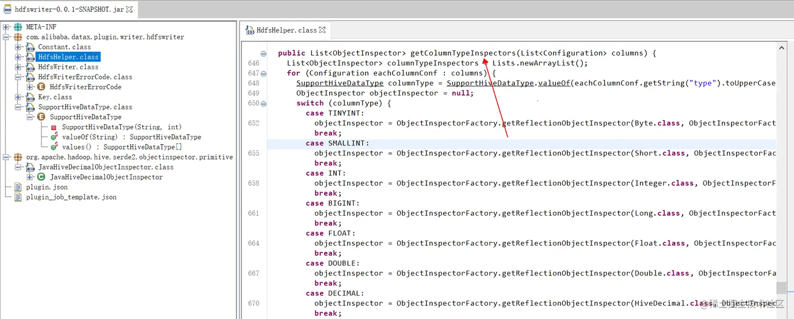
Task: Click the 'case DECIMAL:' code line
Action: [x=335, y=293]
